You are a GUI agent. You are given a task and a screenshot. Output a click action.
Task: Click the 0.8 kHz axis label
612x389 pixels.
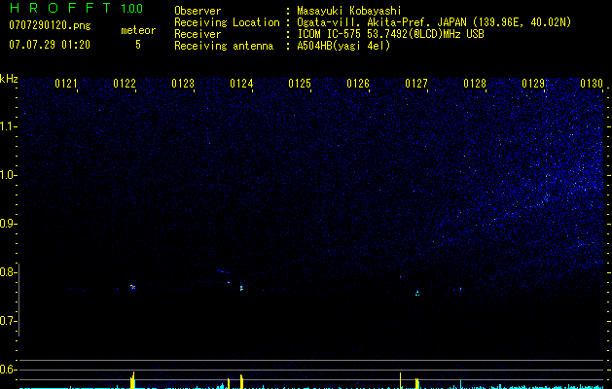9,272
